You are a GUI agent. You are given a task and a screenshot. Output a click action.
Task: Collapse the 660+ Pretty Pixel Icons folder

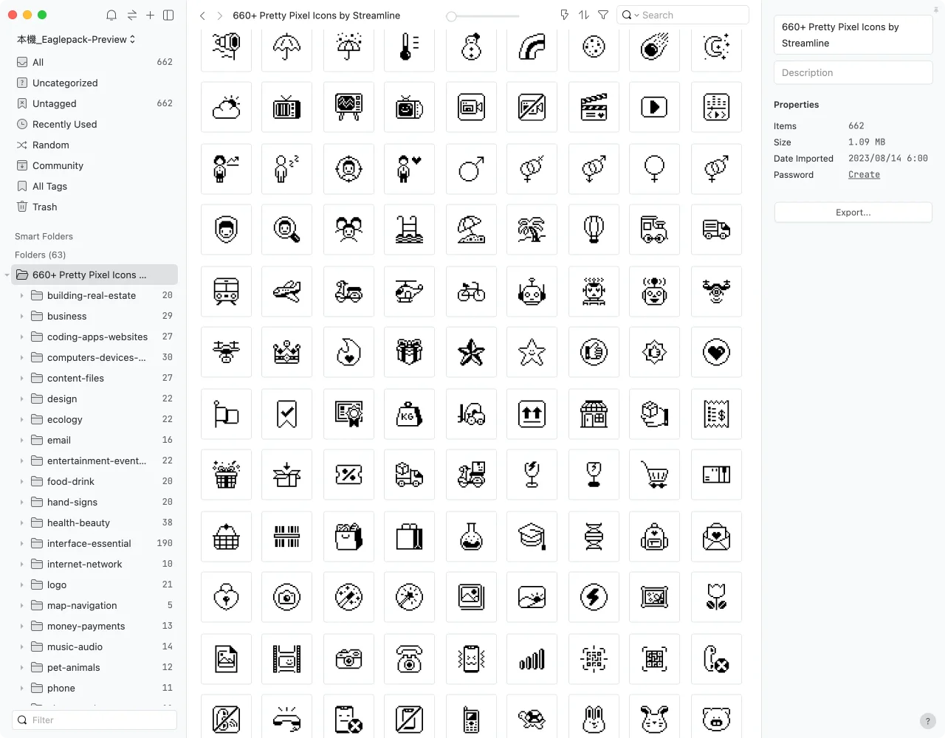coord(7,275)
